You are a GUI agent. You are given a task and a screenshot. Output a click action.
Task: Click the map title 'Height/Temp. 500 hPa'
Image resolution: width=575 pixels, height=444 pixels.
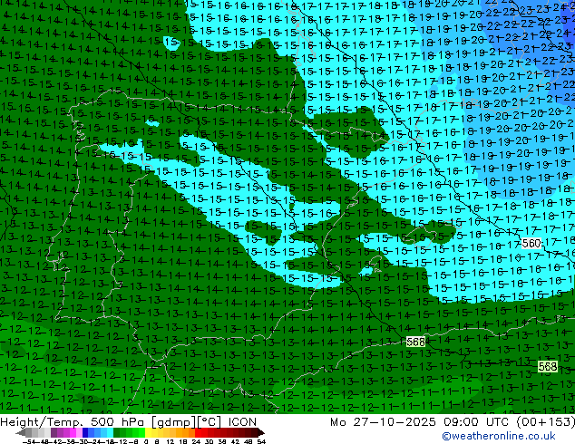73,422
